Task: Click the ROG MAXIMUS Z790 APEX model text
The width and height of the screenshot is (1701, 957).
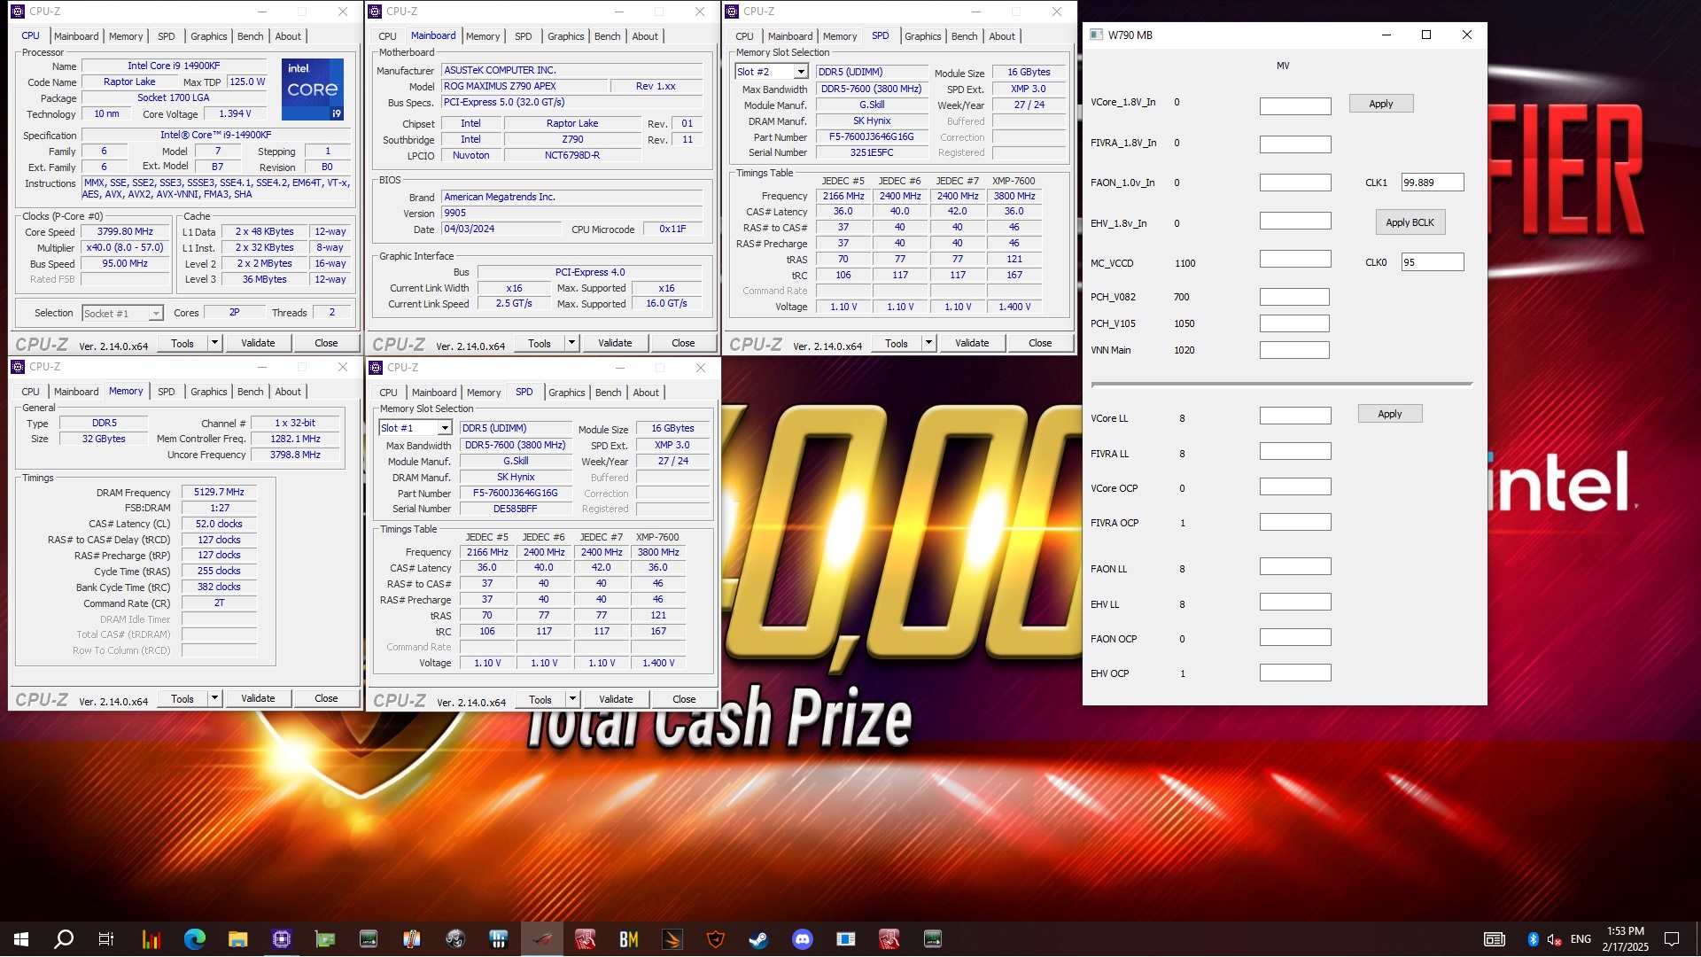Action: tap(524, 86)
